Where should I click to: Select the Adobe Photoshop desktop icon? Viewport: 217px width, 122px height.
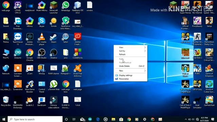click(x=30, y=39)
